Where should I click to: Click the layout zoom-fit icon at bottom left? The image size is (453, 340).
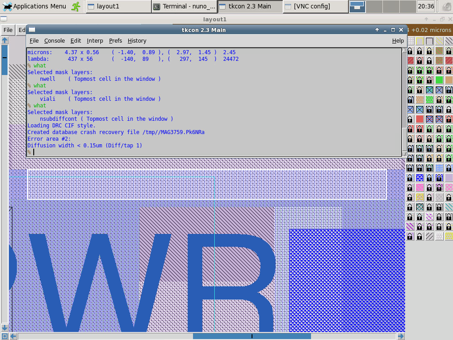pos(4,336)
